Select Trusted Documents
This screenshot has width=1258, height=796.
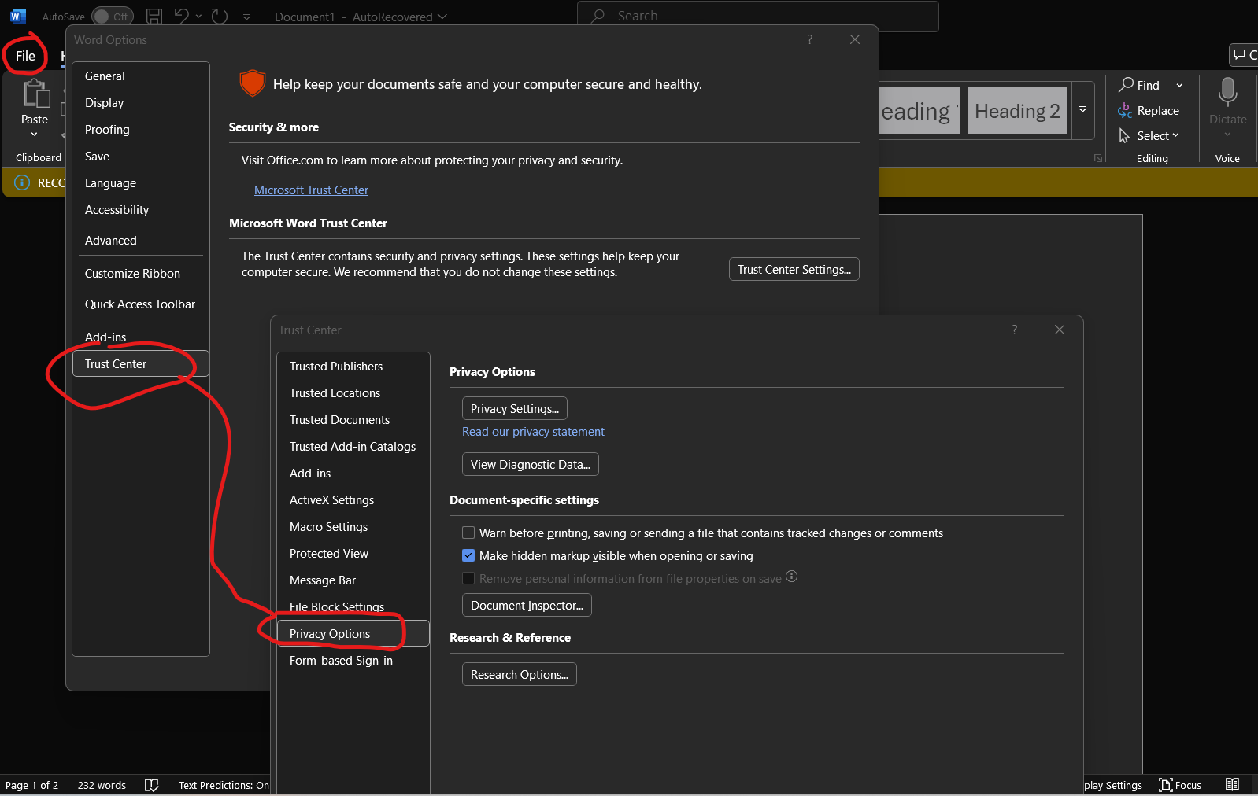tap(353, 420)
